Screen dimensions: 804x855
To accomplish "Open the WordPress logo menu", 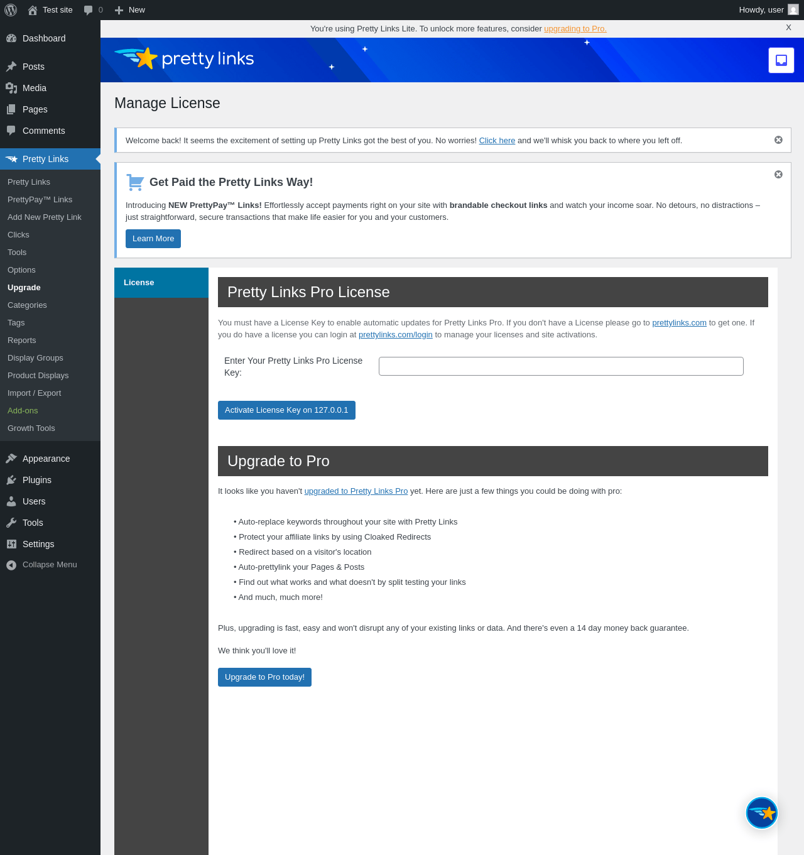I will (x=11, y=10).
